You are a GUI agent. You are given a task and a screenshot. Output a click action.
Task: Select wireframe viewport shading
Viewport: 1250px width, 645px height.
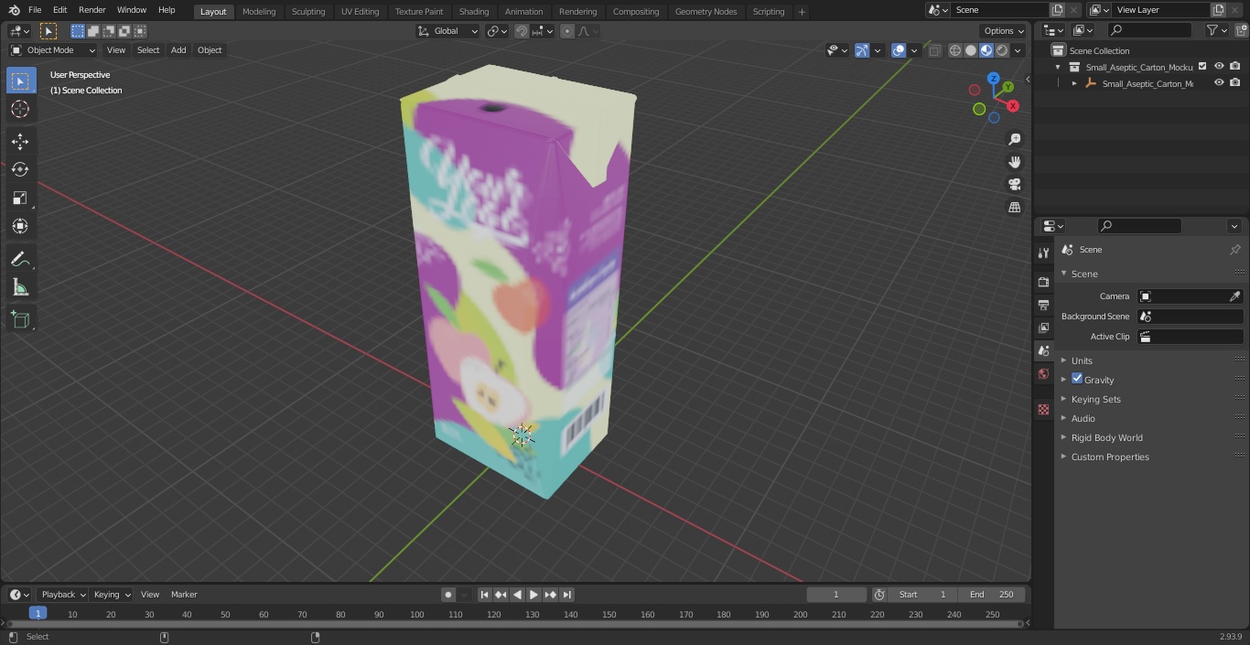coord(954,50)
